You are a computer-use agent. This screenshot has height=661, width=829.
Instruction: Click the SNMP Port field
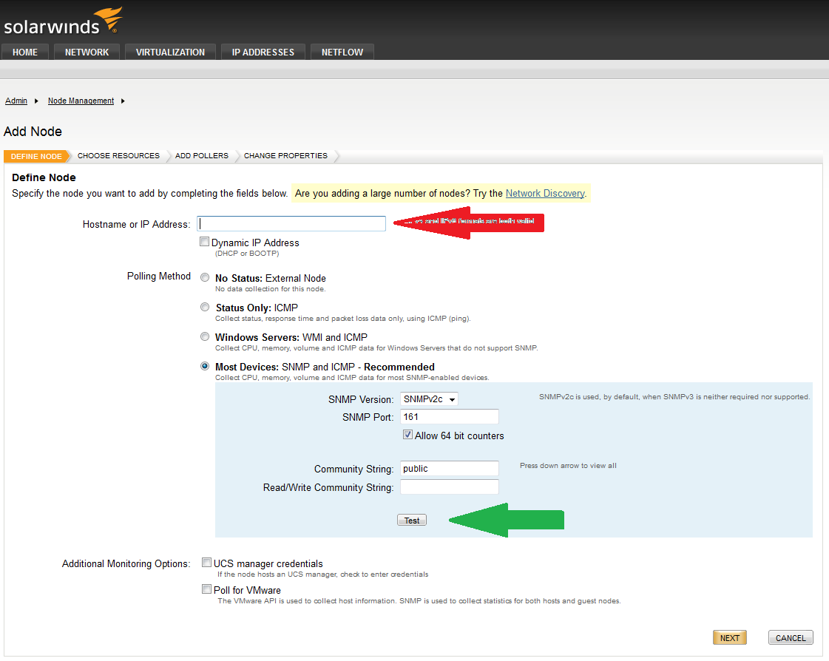(x=450, y=417)
